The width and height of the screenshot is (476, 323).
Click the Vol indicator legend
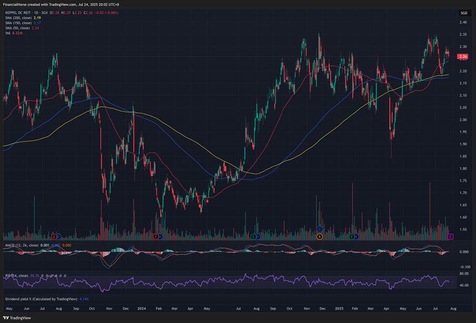(7, 33)
